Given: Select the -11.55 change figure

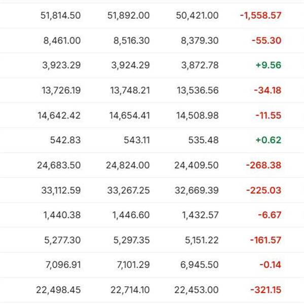Looking at the screenshot, I should (x=269, y=115).
